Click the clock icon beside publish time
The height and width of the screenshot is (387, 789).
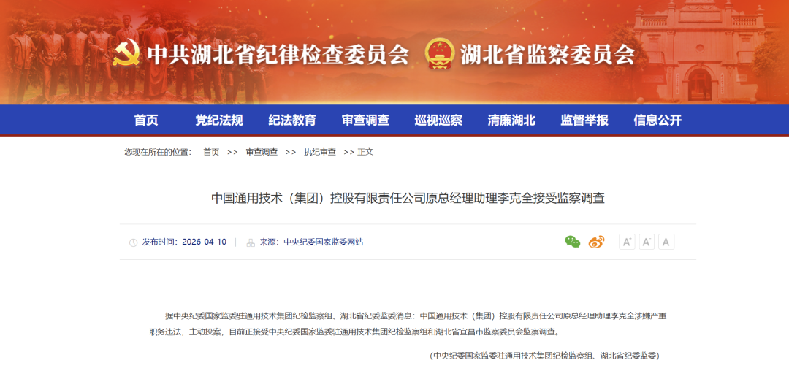[x=134, y=242]
